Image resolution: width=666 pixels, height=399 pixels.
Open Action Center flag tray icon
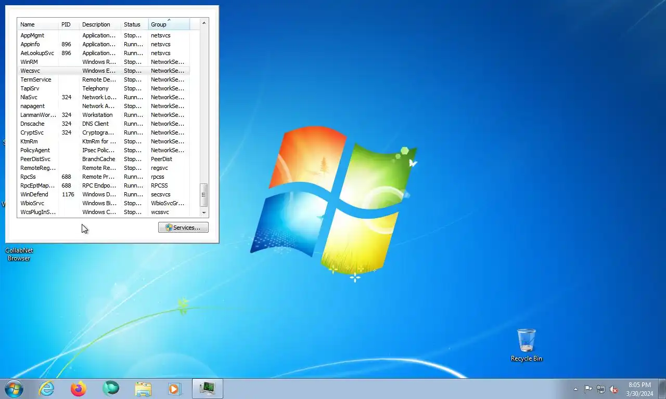[x=588, y=389]
